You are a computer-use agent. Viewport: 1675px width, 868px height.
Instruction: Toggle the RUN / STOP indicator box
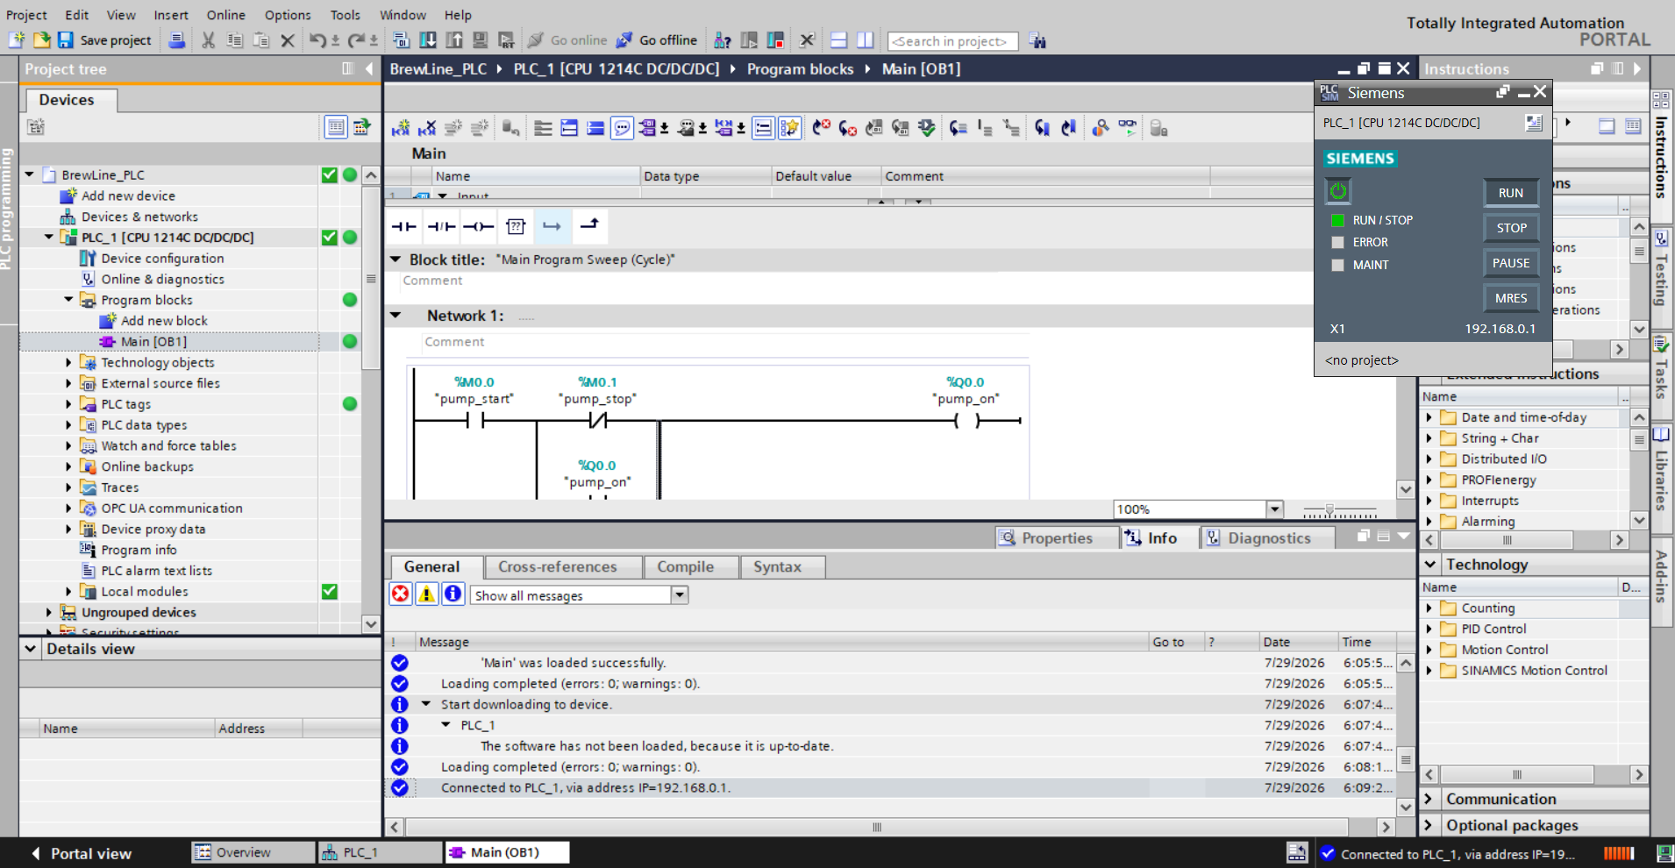coord(1337,220)
